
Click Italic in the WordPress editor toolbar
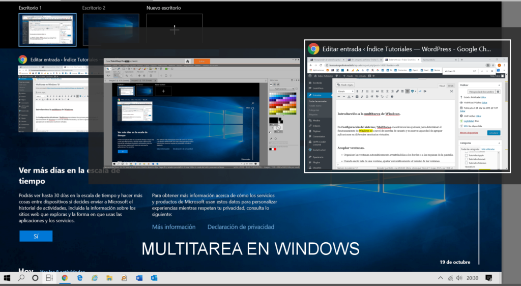pos(362,92)
